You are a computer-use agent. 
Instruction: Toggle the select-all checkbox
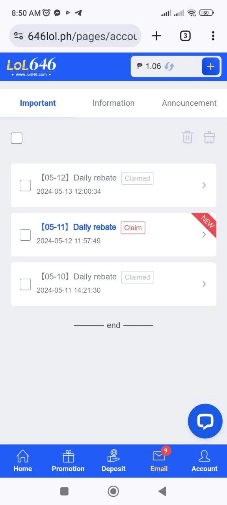[17, 138]
